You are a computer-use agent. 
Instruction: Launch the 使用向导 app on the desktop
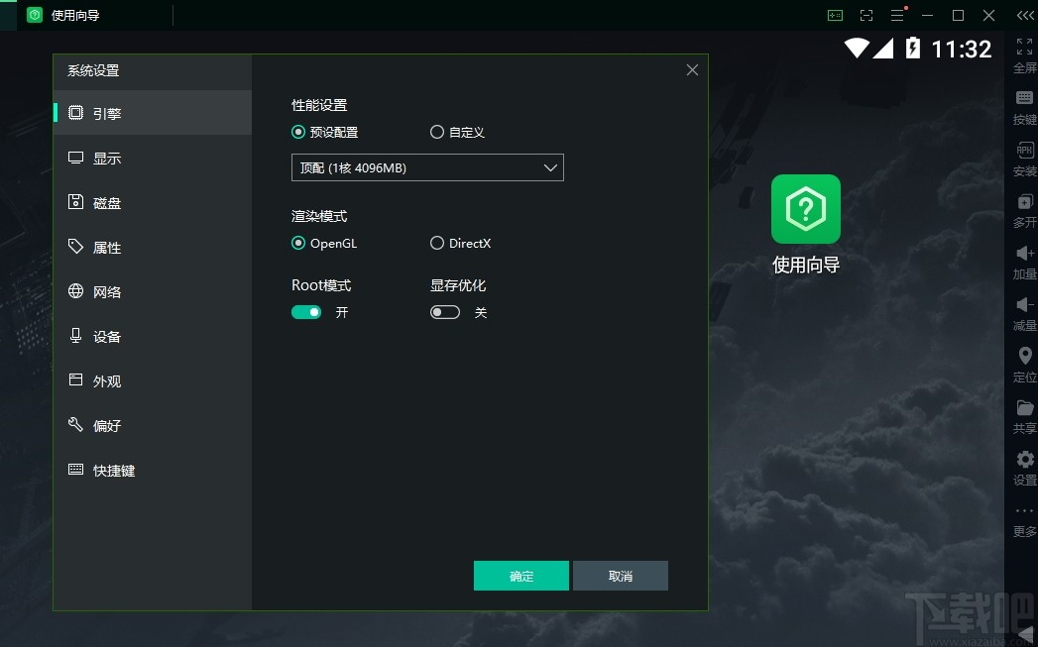pyautogui.click(x=805, y=210)
